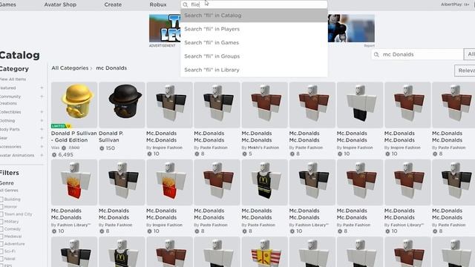
Task: Choose Search "fli" in Players suggestion
Action: point(254,29)
